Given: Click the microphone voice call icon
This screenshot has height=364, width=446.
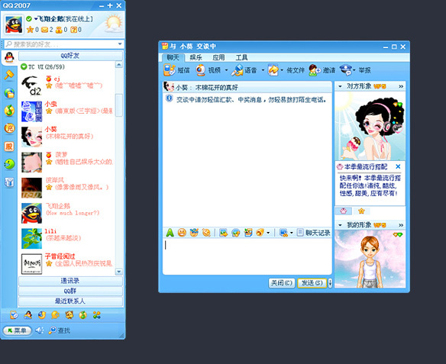Looking at the screenshot, I should pyautogui.click(x=238, y=70).
